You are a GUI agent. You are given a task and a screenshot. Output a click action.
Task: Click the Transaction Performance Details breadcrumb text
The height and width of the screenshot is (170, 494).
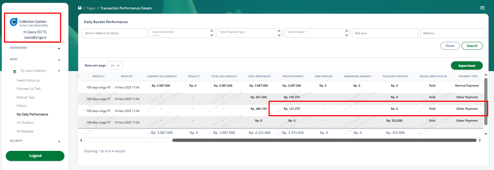point(126,8)
